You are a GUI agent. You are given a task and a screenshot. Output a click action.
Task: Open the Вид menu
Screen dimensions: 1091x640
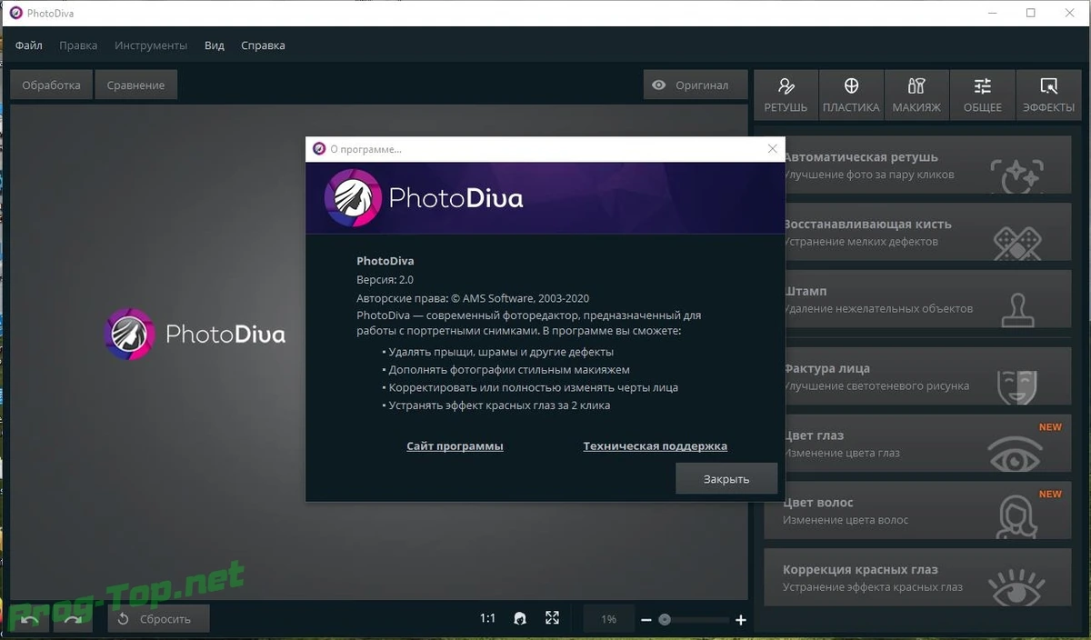pyautogui.click(x=215, y=45)
